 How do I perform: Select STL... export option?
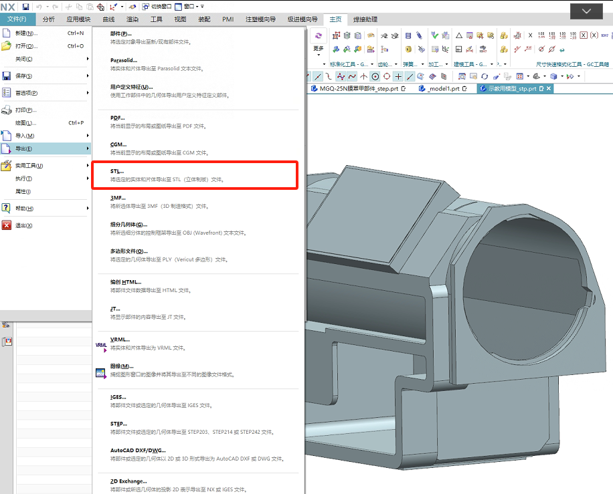coord(195,175)
